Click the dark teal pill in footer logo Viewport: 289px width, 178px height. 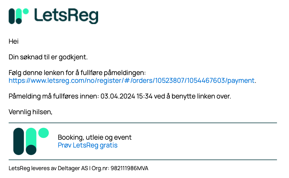[x=19, y=141]
